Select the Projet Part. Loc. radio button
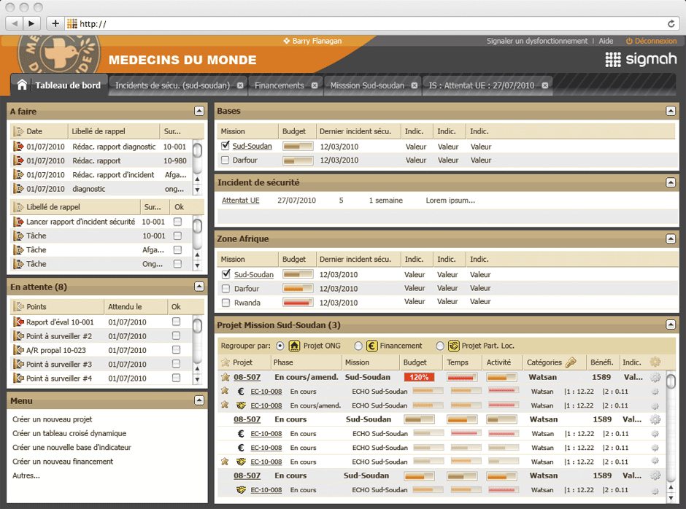686x509 pixels. click(440, 346)
